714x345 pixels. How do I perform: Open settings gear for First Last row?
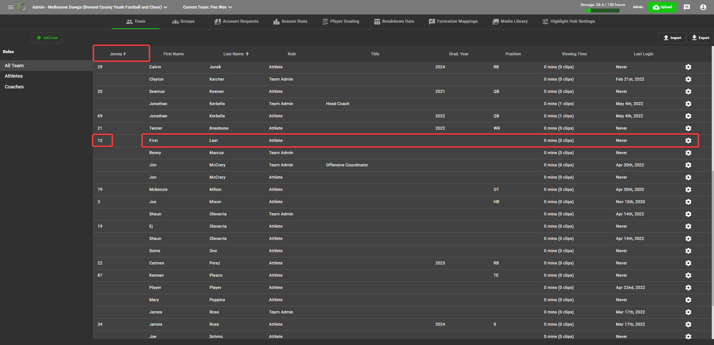pos(688,140)
